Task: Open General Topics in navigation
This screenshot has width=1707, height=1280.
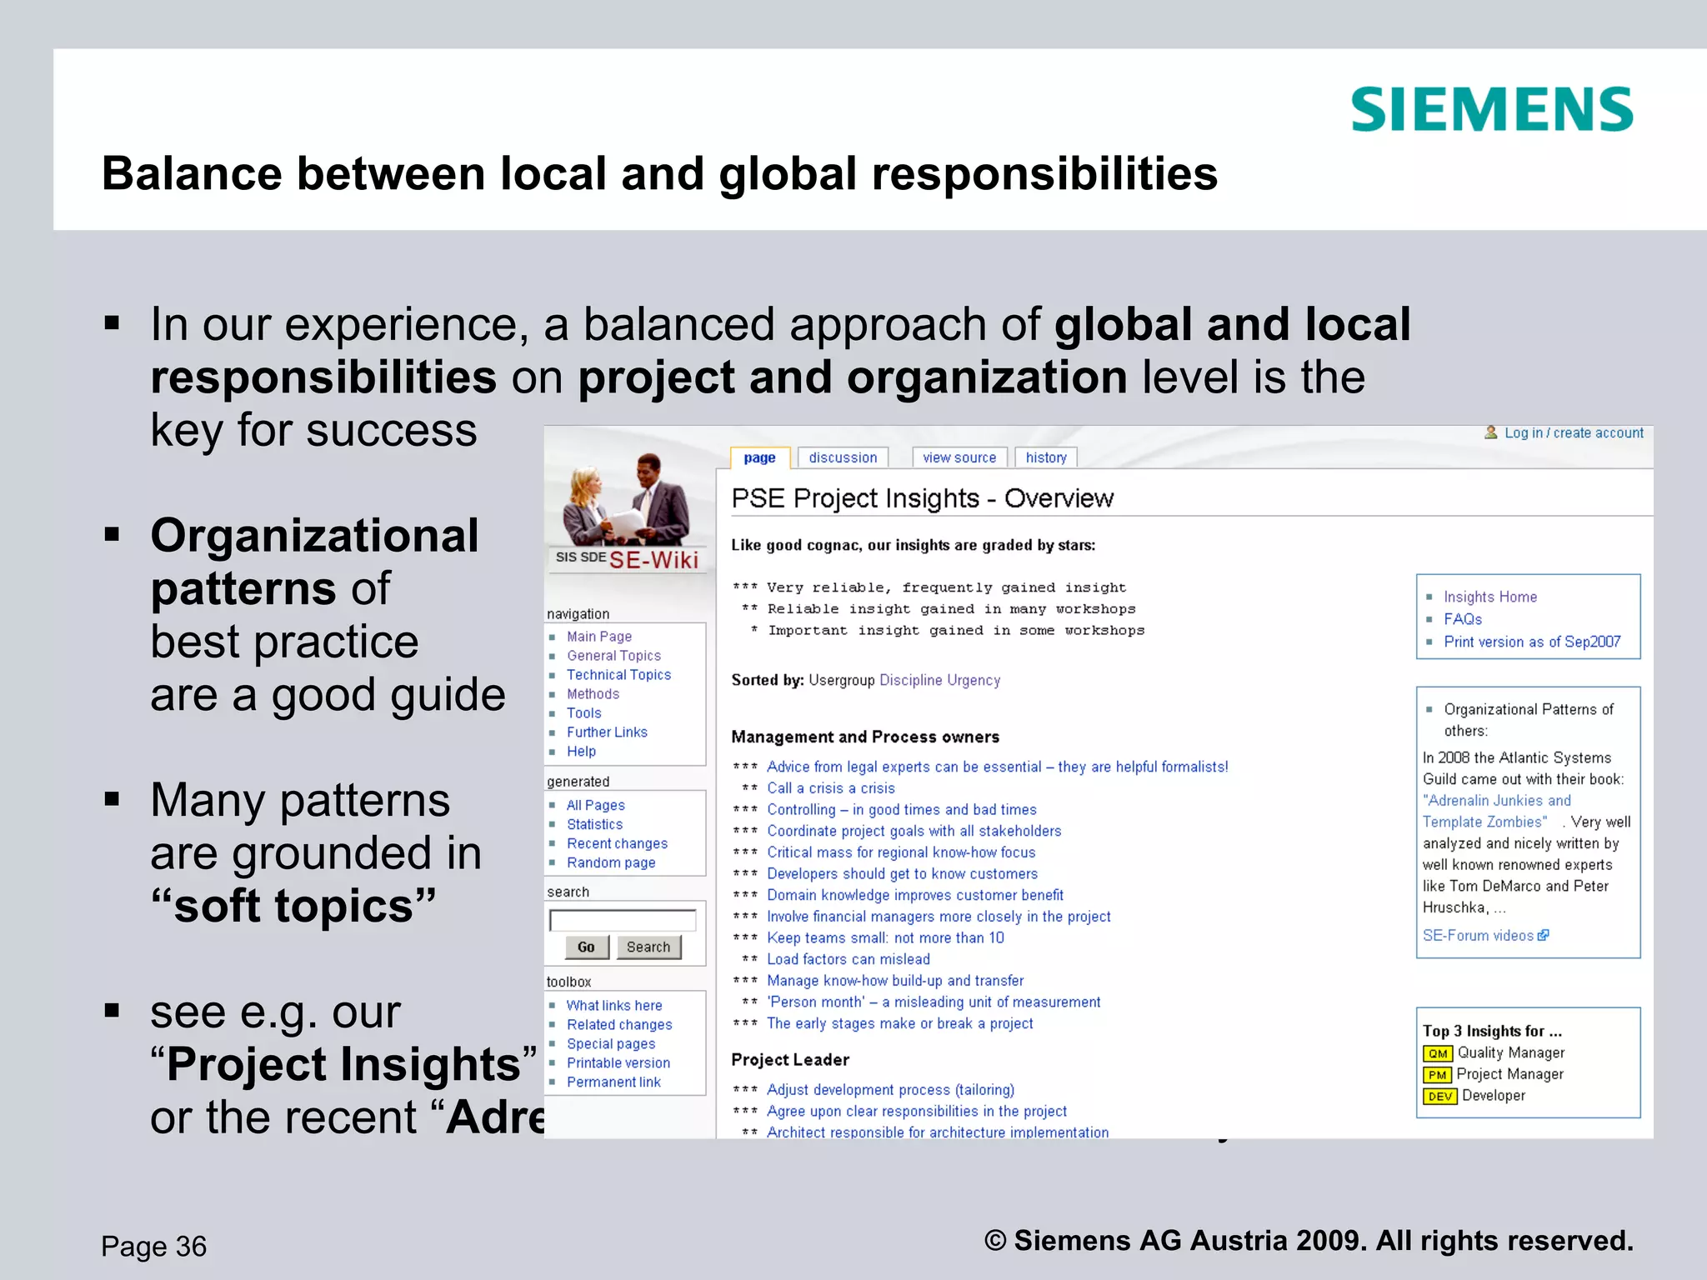Action: [613, 656]
